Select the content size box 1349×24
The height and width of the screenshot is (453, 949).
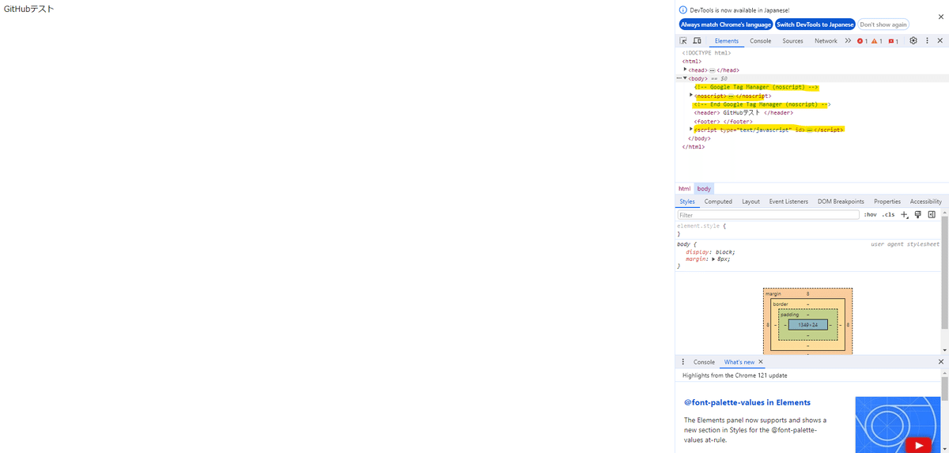coord(807,325)
